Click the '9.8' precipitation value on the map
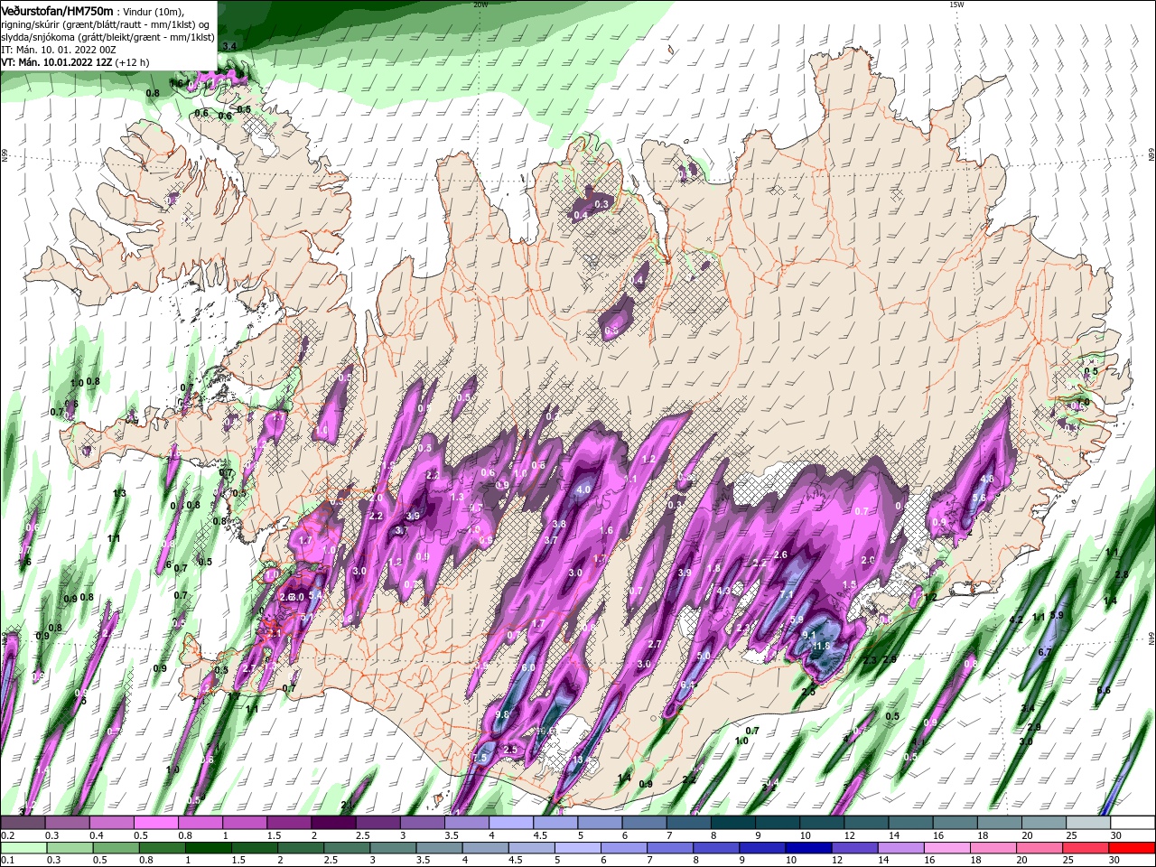Screen dimensions: 1156x867 point(503,714)
